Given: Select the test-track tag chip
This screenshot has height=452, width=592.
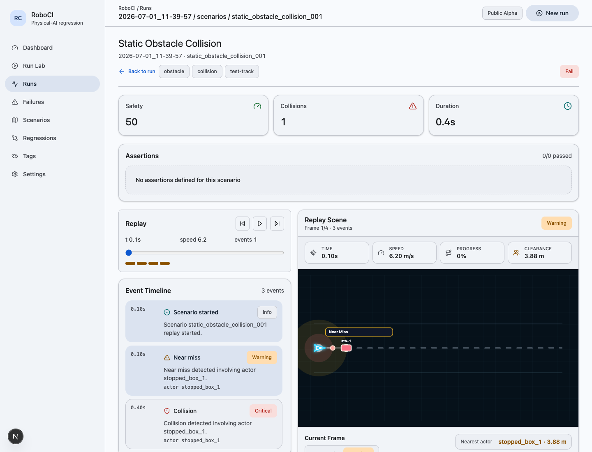Looking at the screenshot, I should click(242, 71).
